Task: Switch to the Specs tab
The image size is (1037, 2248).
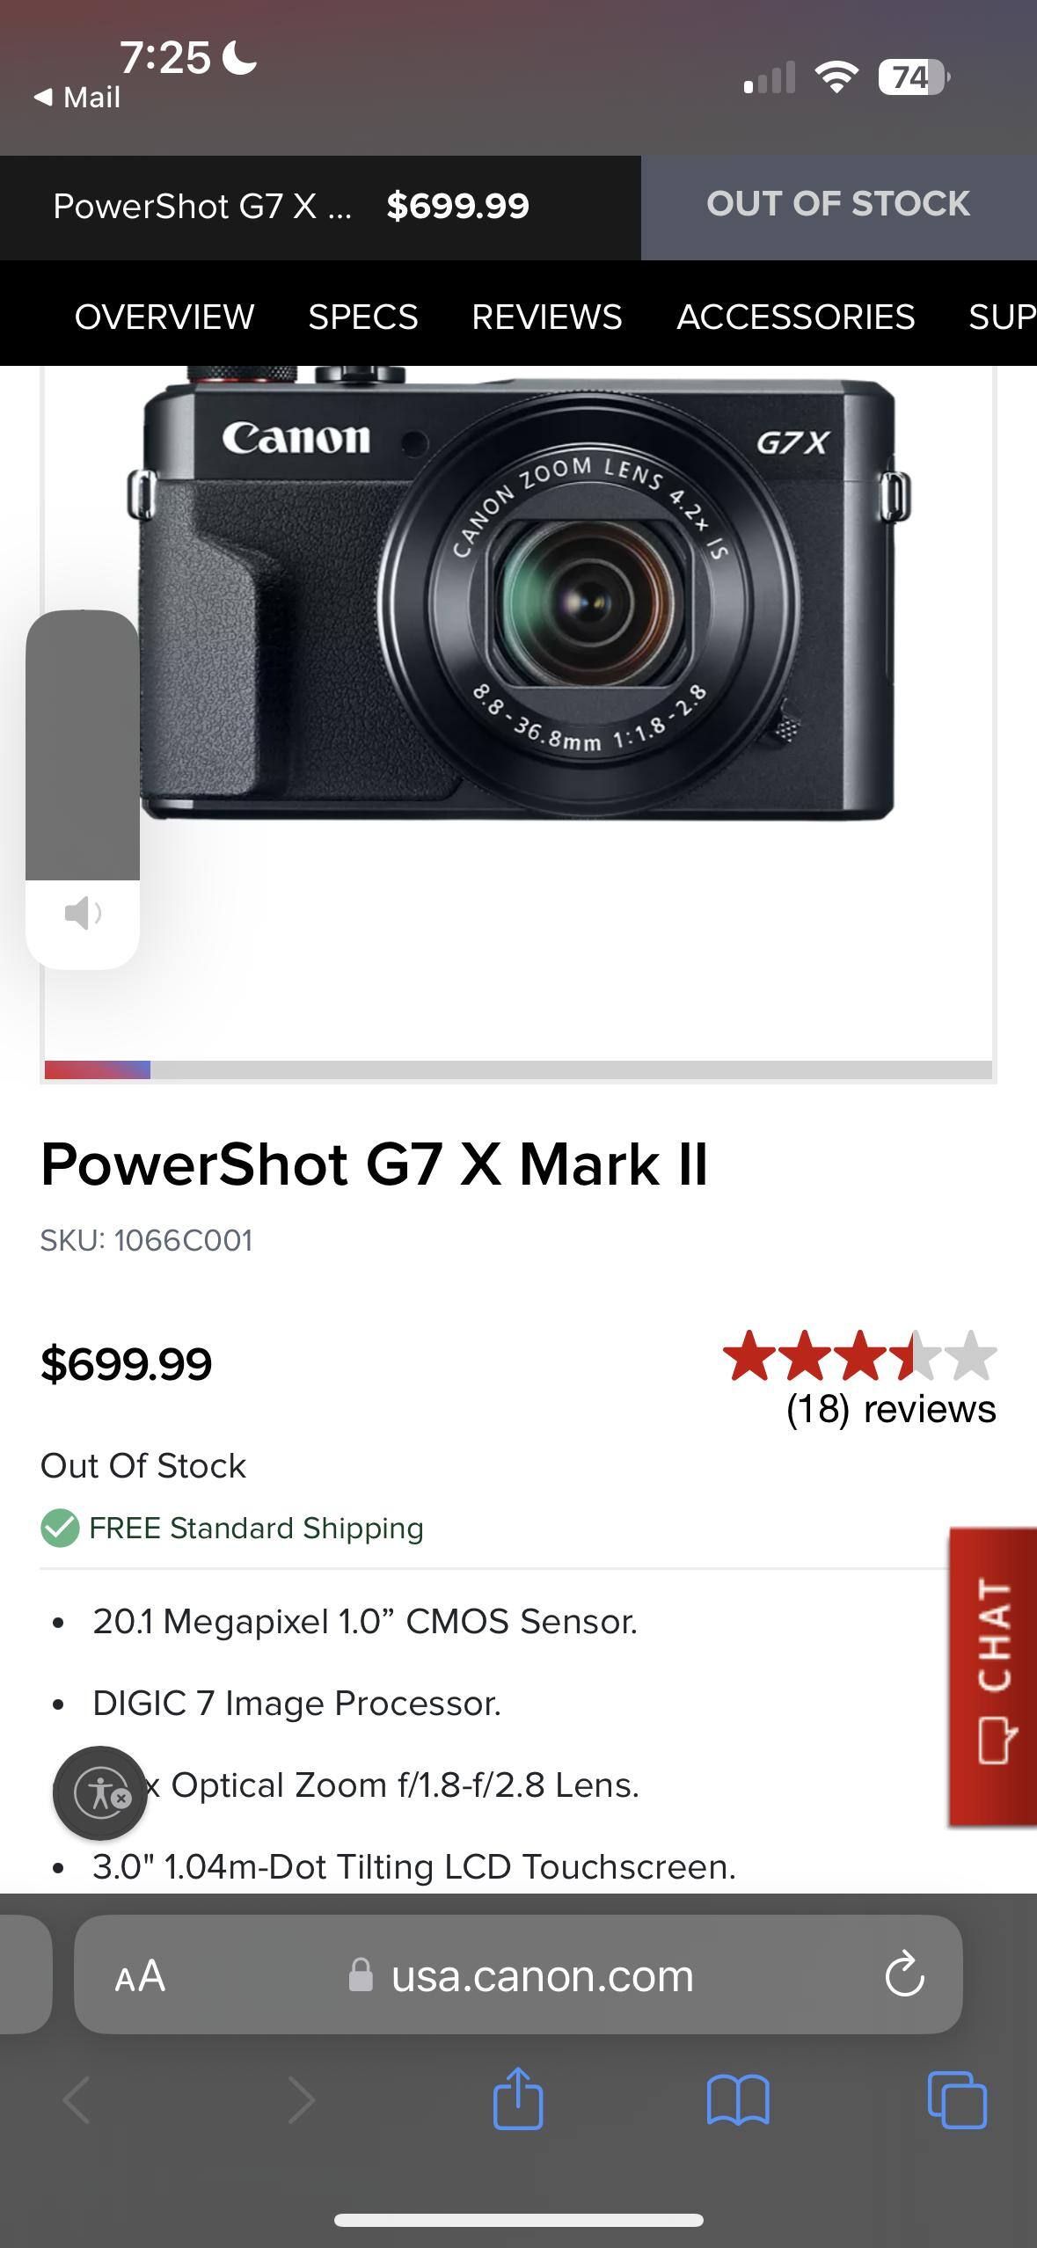Action: 362,317
